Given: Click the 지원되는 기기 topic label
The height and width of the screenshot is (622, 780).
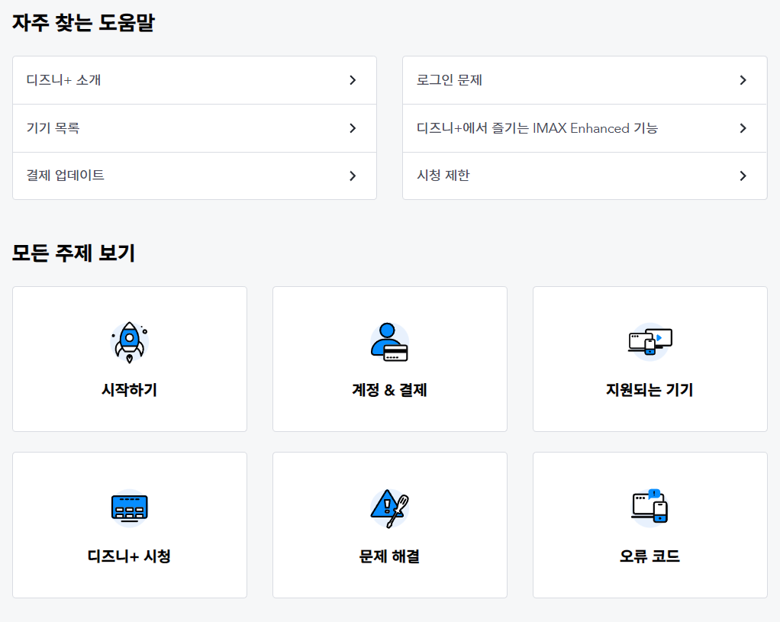Looking at the screenshot, I should coord(649,390).
